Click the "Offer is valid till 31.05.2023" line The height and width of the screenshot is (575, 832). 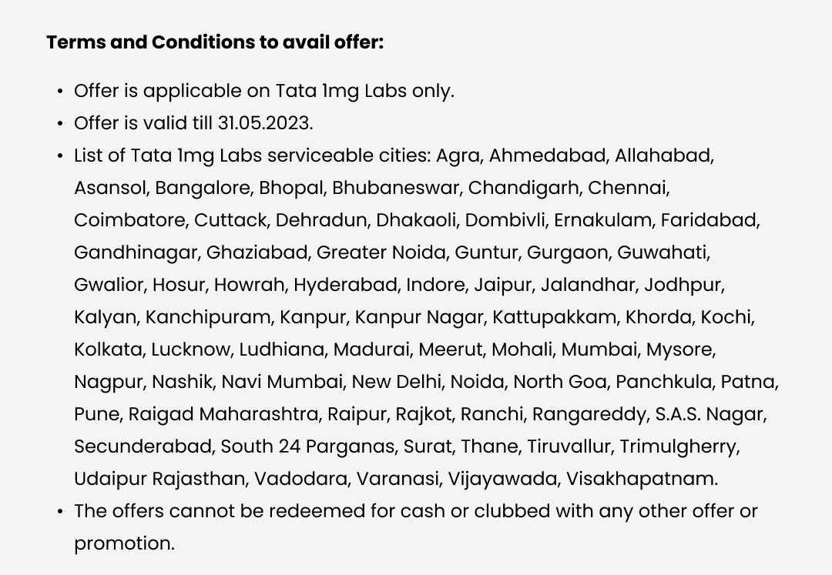tap(193, 123)
